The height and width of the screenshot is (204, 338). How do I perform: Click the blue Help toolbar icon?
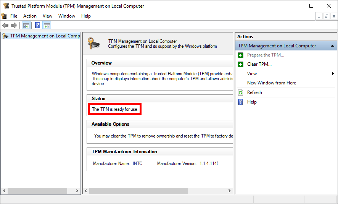point(37,26)
